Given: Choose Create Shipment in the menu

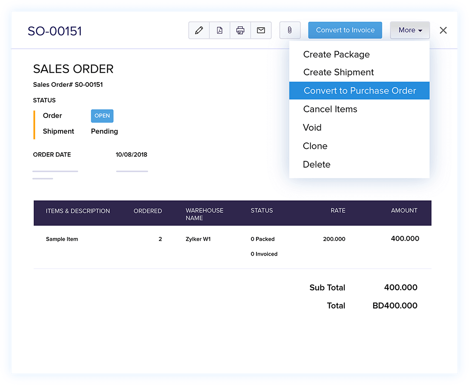Looking at the screenshot, I should pyautogui.click(x=338, y=72).
